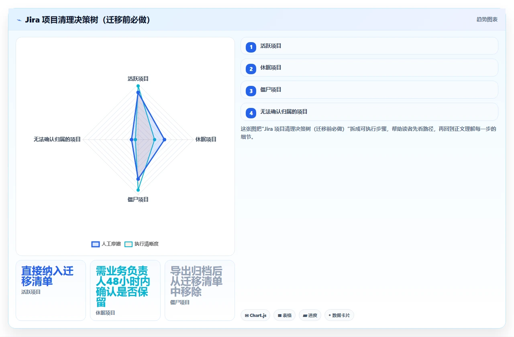Screen dimensions: 514x337
Task: Click the Chart.js tag chip
Action: pyautogui.click(x=255, y=315)
